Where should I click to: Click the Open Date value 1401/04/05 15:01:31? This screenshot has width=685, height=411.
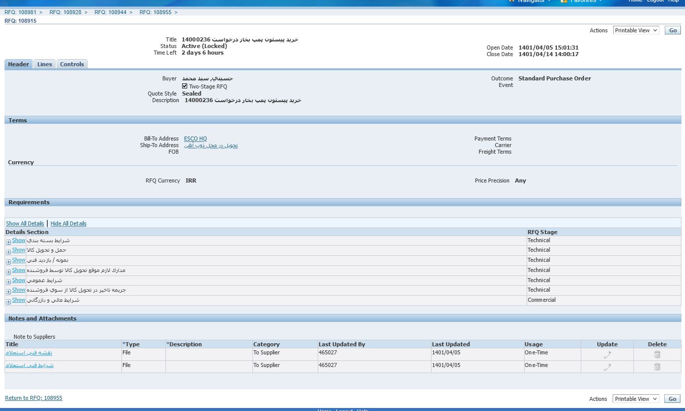548,48
